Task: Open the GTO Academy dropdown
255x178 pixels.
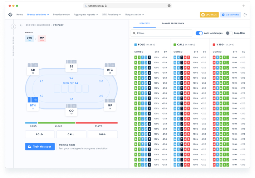Action: point(112,15)
